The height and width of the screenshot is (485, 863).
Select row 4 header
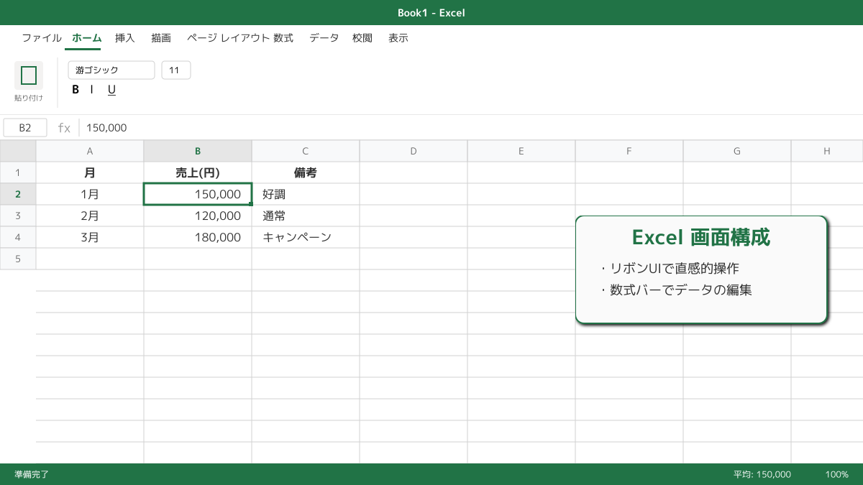click(18, 237)
